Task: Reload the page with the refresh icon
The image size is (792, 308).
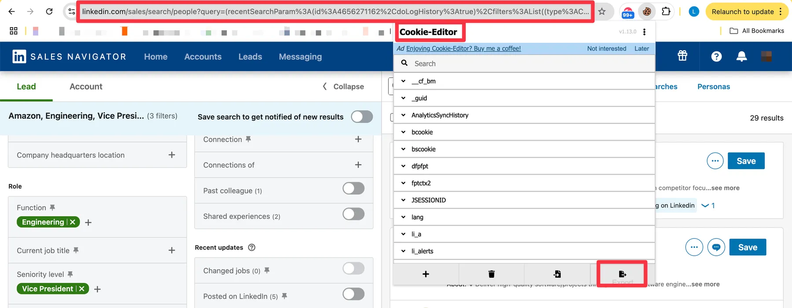Action: click(49, 11)
